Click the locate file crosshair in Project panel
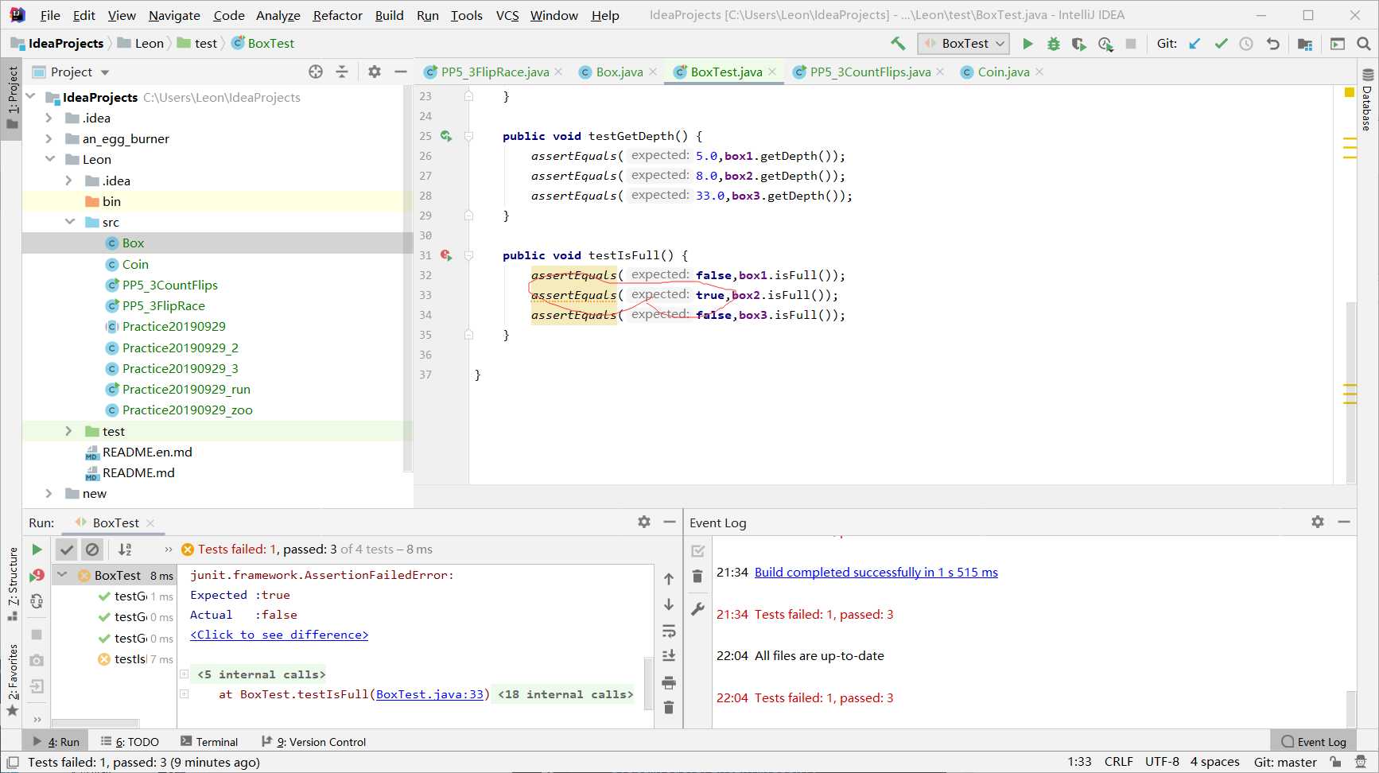The height and width of the screenshot is (773, 1379). click(316, 72)
